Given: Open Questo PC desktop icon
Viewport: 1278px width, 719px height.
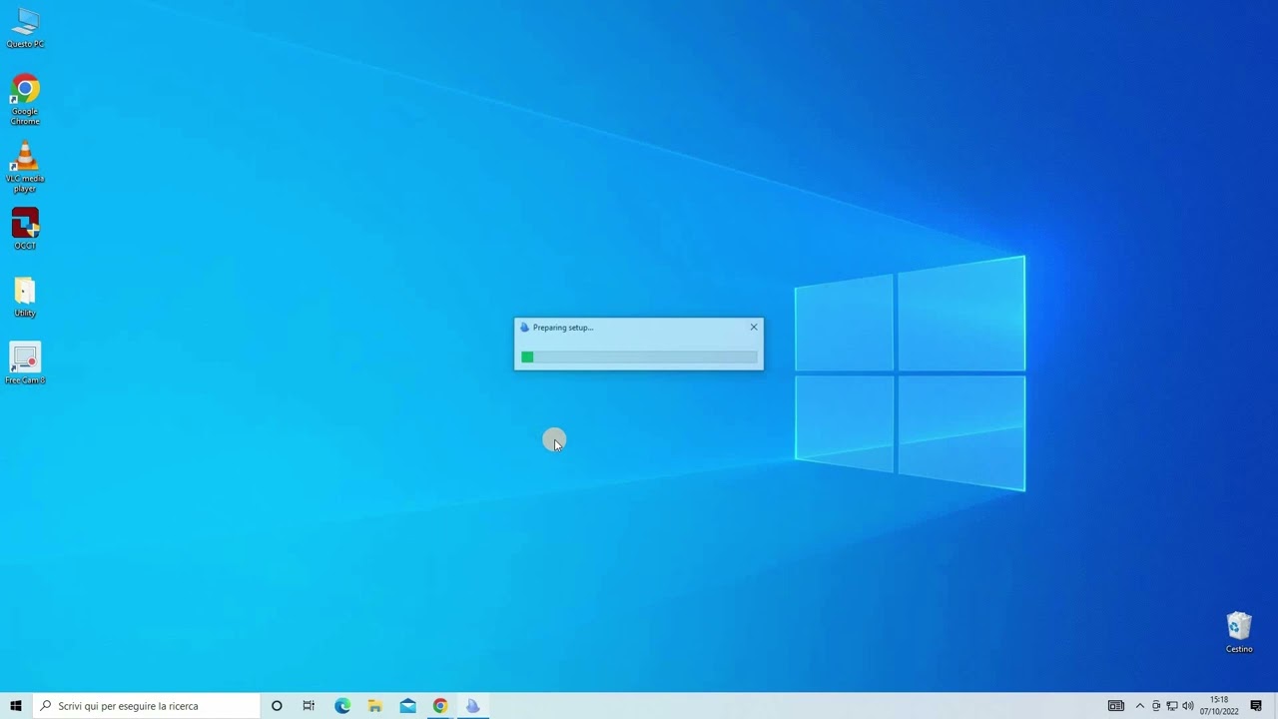Looking at the screenshot, I should pyautogui.click(x=25, y=28).
